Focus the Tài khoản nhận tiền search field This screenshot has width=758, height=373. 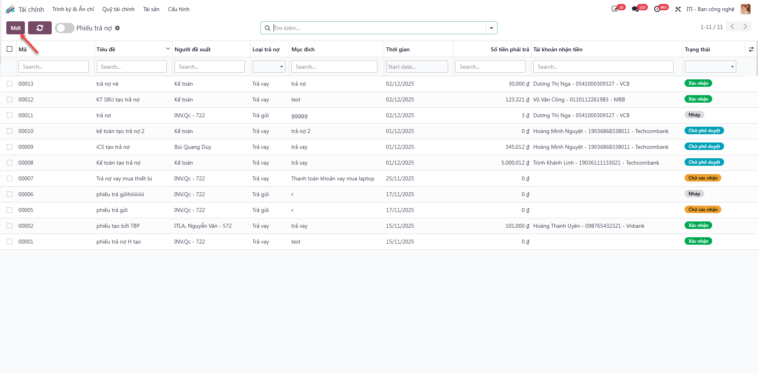coord(603,67)
